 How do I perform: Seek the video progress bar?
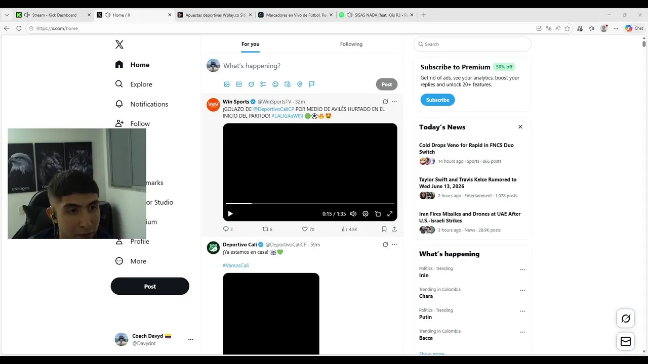[x=310, y=203]
